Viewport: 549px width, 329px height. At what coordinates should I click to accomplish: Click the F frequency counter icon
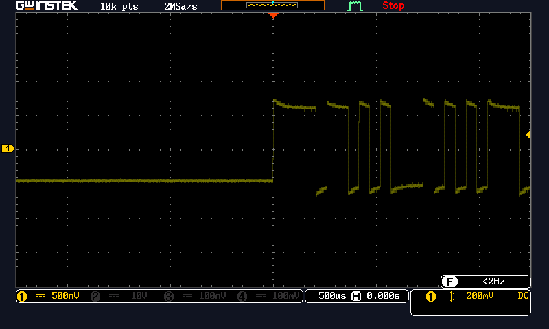click(x=449, y=282)
